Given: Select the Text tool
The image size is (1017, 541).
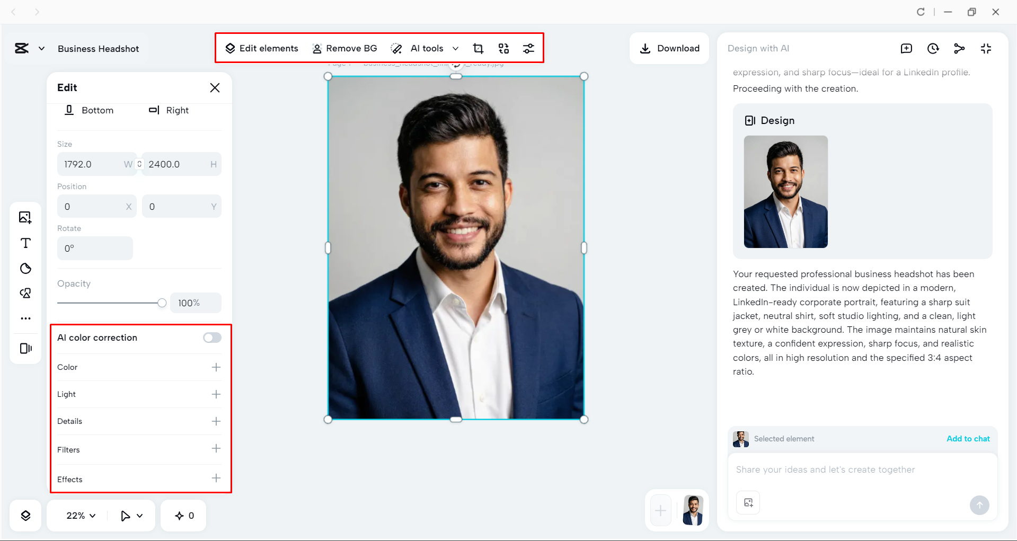Looking at the screenshot, I should 25,243.
